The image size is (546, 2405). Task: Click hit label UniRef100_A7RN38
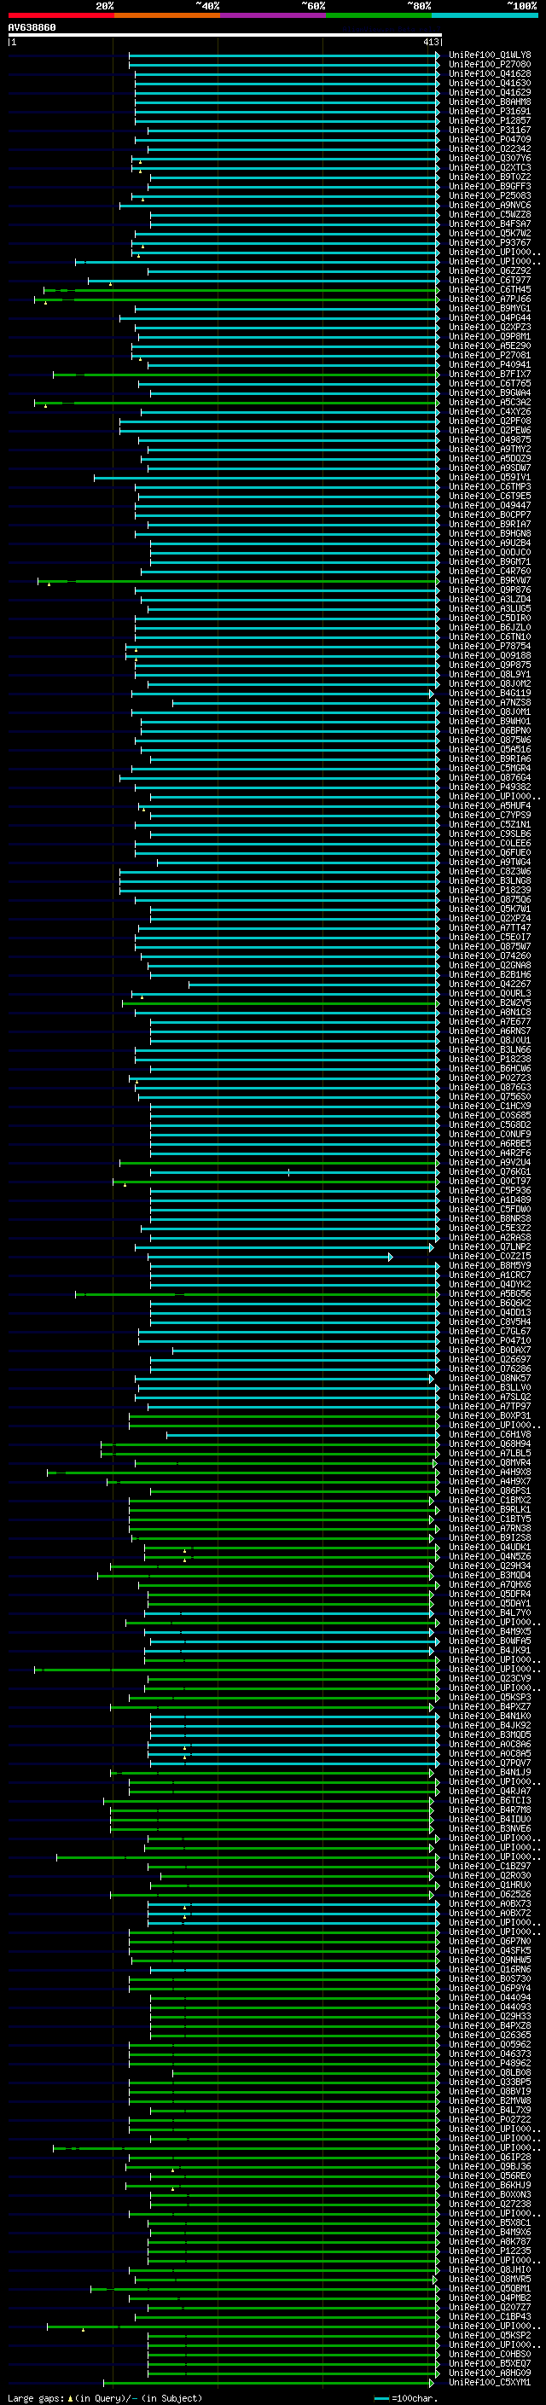pyautogui.click(x=490, y=1528)
